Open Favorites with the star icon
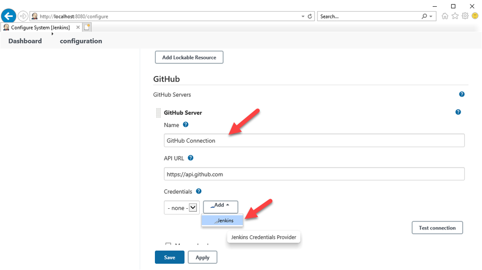Viewport: 482px width, 270px height. [455, 16]
